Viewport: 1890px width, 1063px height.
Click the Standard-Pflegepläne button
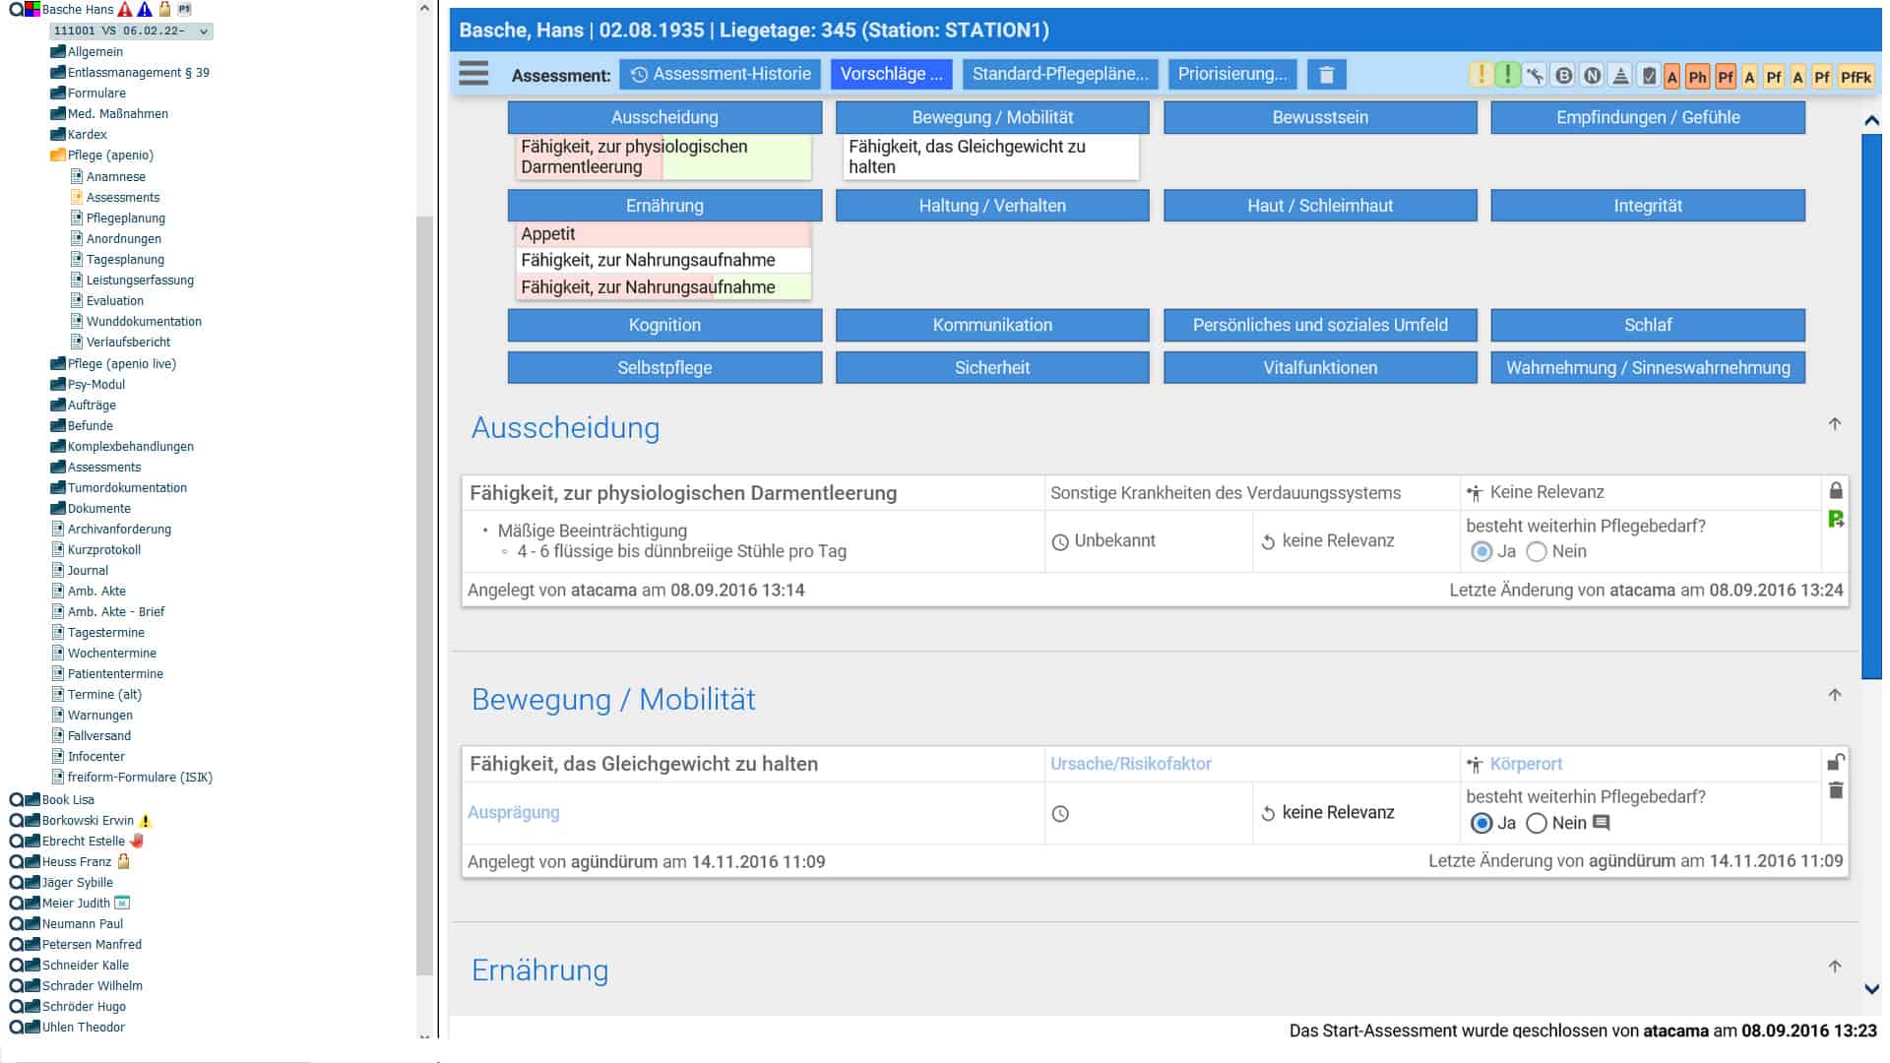[1060, 75]
